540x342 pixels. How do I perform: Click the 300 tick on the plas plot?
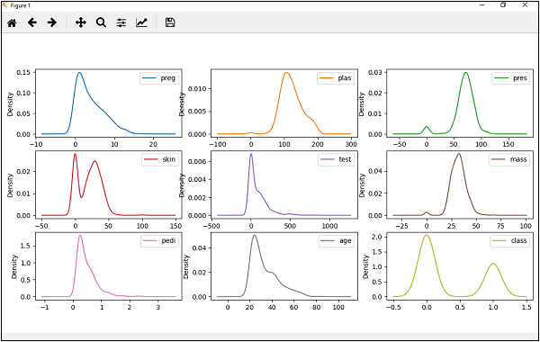(351, 144)
